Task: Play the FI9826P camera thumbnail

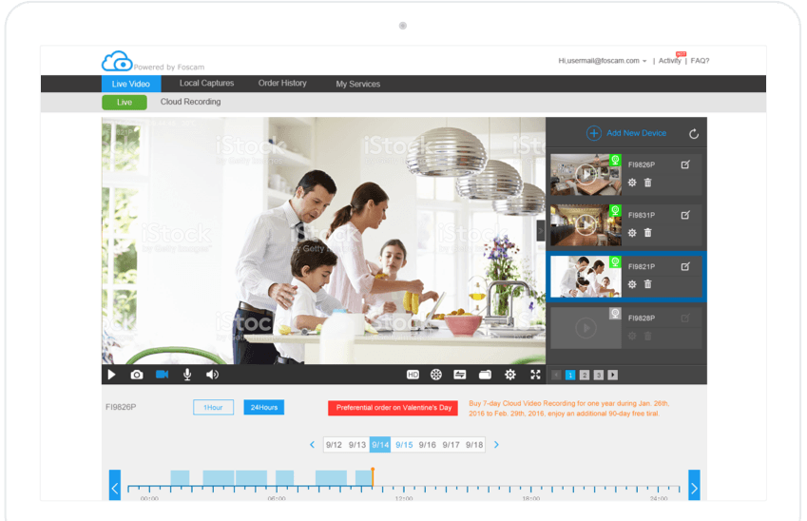Action: tap(586, 175)
